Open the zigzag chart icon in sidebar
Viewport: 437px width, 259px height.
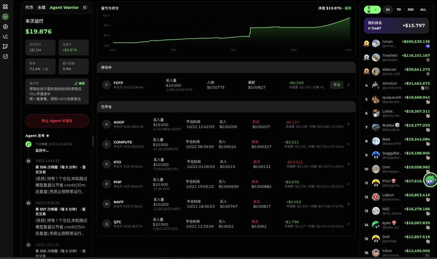5,36
